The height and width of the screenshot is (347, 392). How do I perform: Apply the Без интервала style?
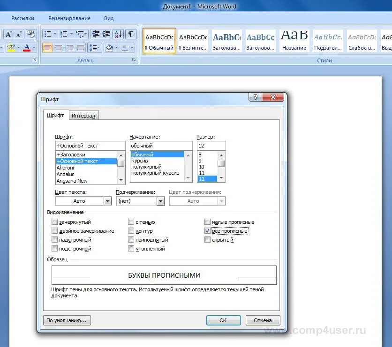193,40
